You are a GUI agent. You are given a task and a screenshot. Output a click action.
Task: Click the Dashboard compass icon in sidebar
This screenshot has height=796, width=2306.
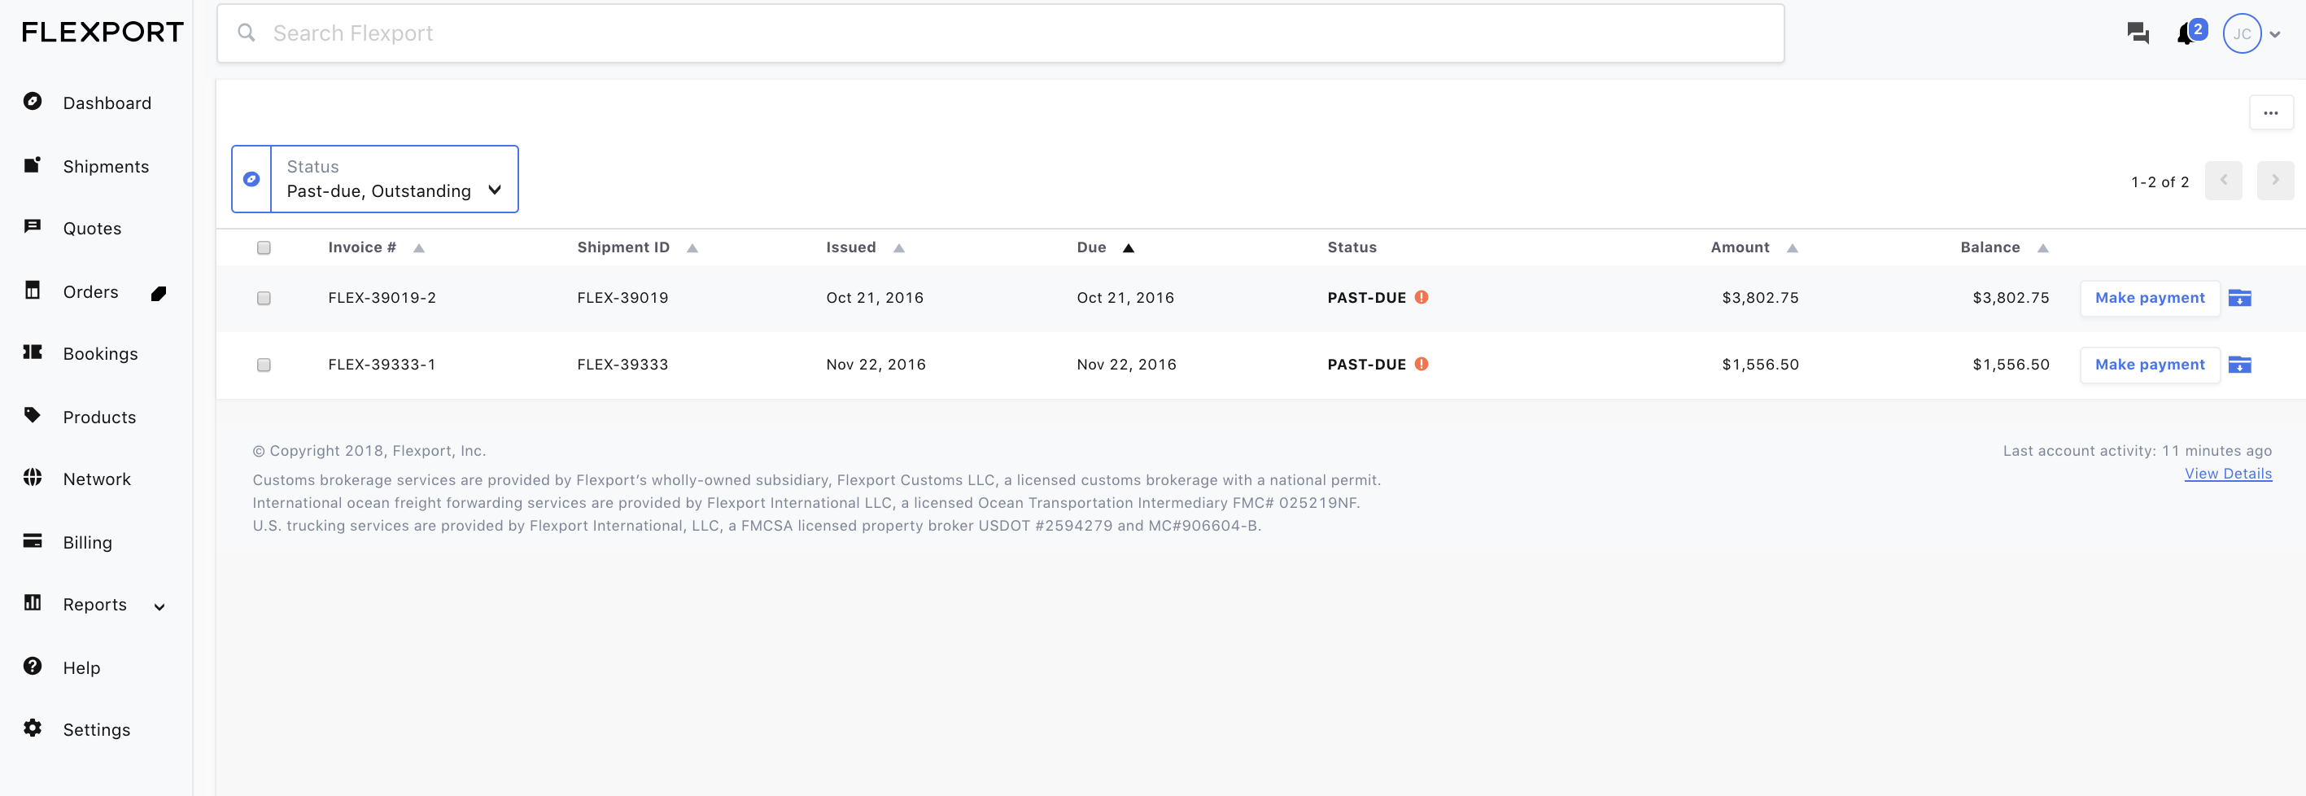tap(33, 101)
